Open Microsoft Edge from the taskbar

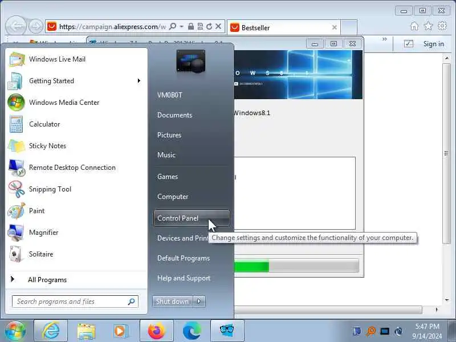(x=192, y=331)
